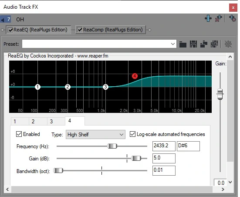This screenshot has height=197, width=240.
Task: Click the gain value field 5.0
Action: click(x=164, y=158)
